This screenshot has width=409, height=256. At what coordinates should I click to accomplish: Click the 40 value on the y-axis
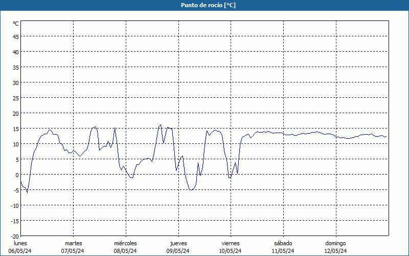click(x=16, y=52)
